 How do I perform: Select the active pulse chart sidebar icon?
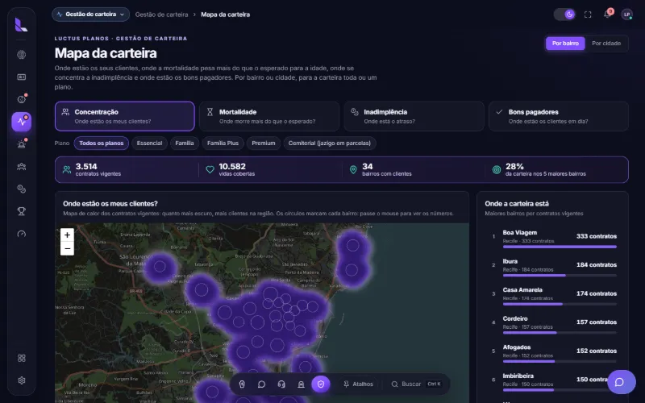[x=22, y=122]
